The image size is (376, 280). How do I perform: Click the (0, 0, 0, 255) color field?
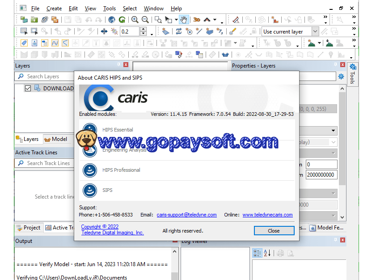click(x=318, y=109)
